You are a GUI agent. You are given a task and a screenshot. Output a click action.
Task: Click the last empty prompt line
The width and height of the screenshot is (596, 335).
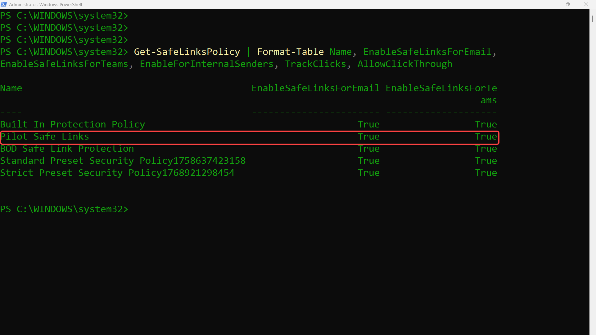pyautogui.click(x=64, y=209)
